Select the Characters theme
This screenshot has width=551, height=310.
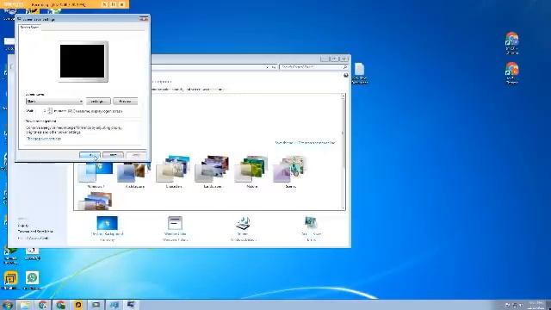pyautogui.click(x=174, y=172)
